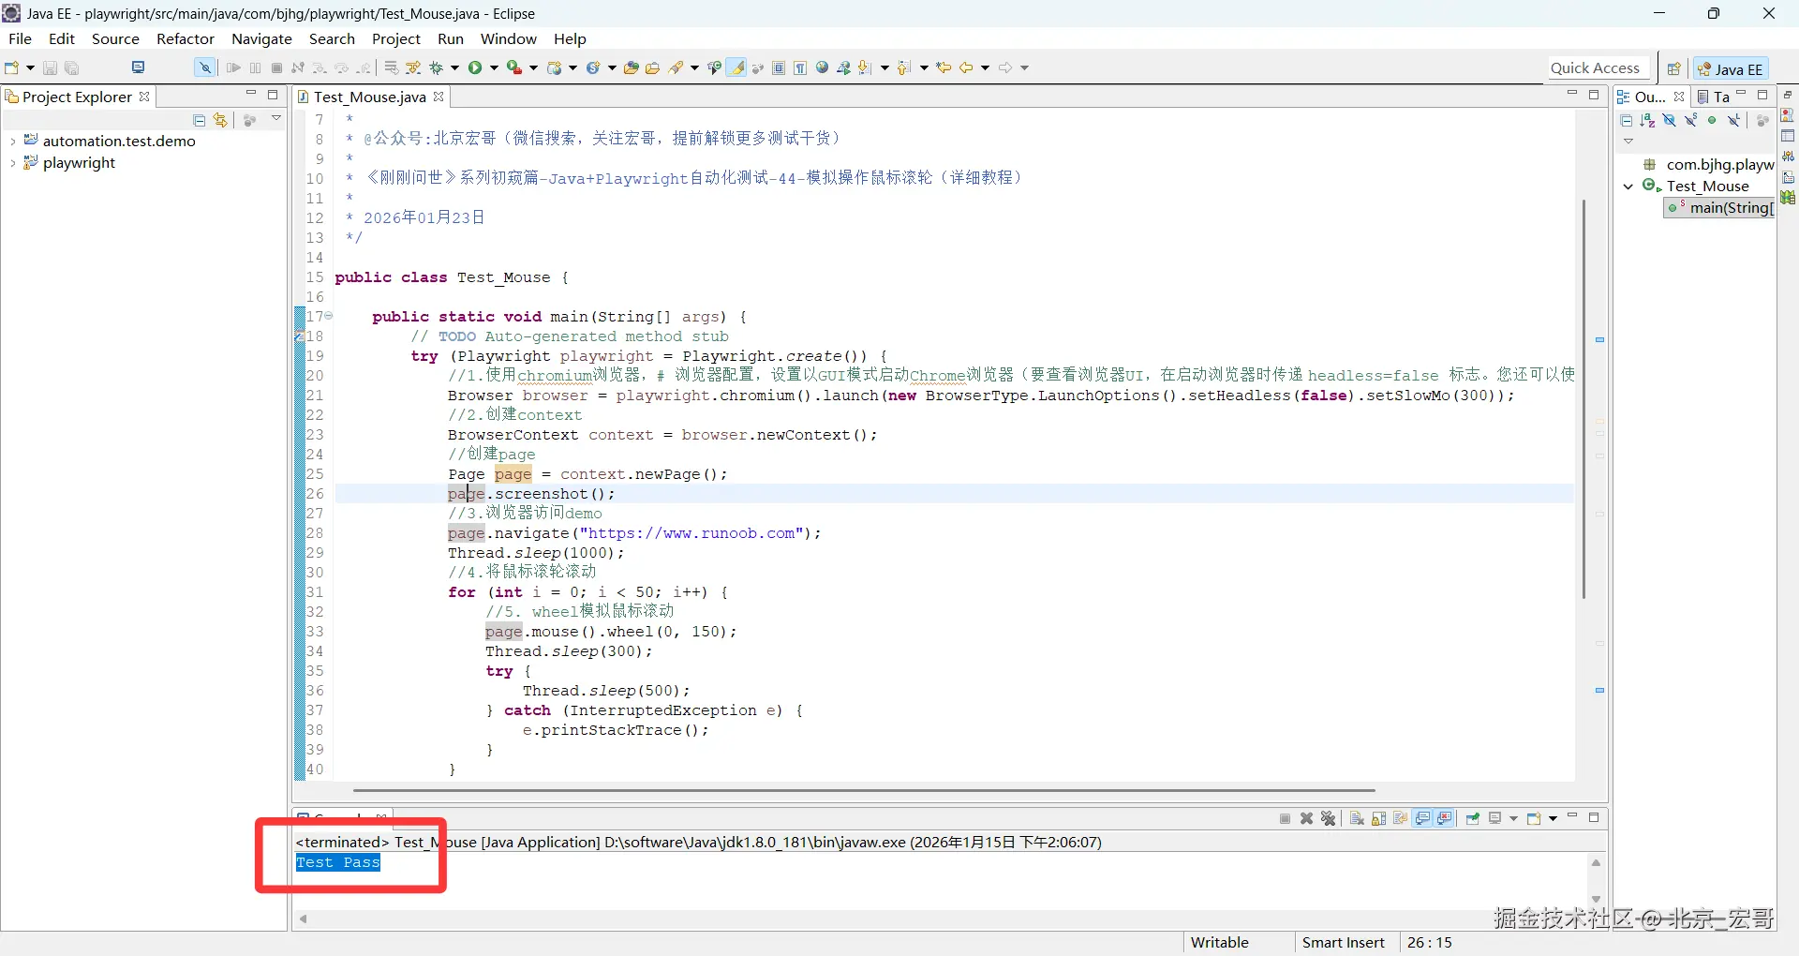Toggle Link with Editor in Project Explorer
The height and width of the screenshot is (956, 1799).
[220, 120]
